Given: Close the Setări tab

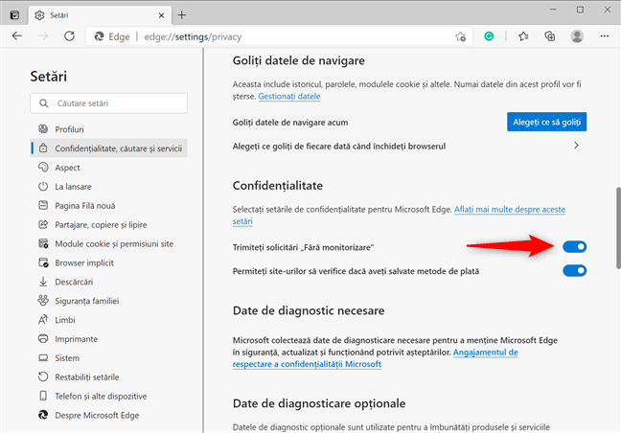Looking at the screenshot, I should 161,15.
